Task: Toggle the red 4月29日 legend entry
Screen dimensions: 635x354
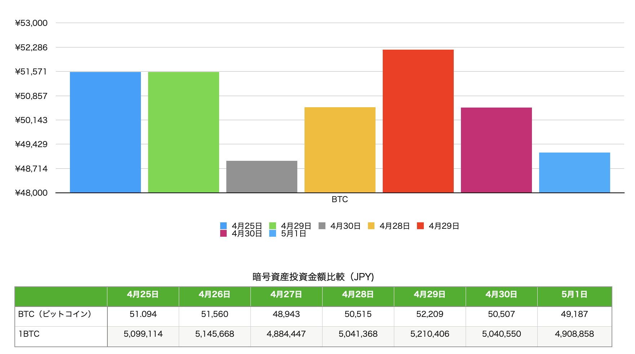Action: pyautogui.click(x=420, y=226)
